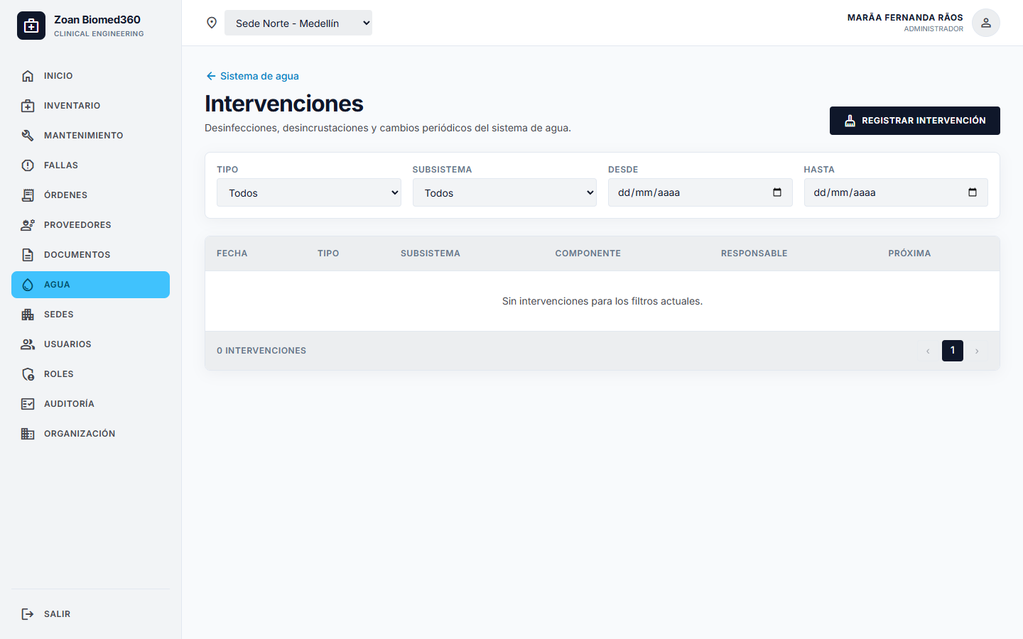Click the Salir logout icon
Viewport: 1023px width, 639px height.
pos(28,614)
